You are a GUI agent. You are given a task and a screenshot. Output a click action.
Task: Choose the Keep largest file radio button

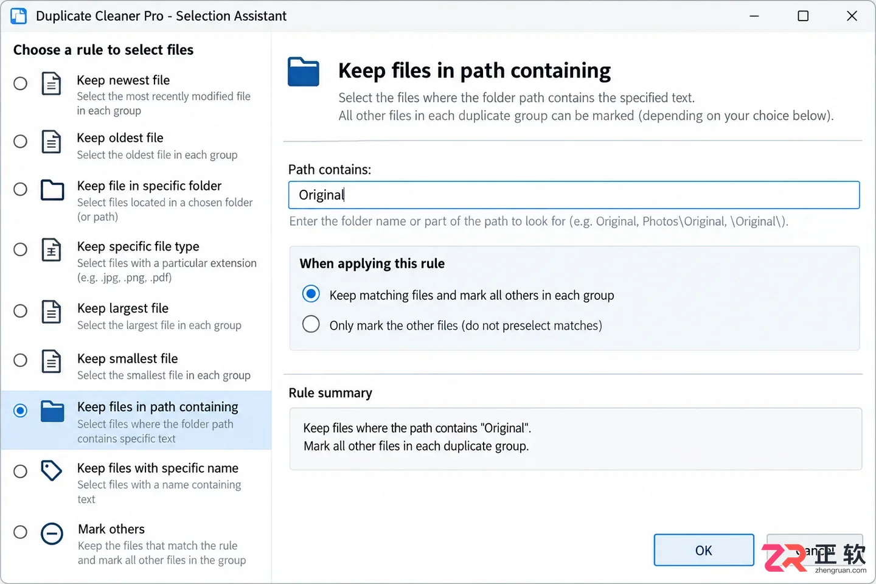20,311
